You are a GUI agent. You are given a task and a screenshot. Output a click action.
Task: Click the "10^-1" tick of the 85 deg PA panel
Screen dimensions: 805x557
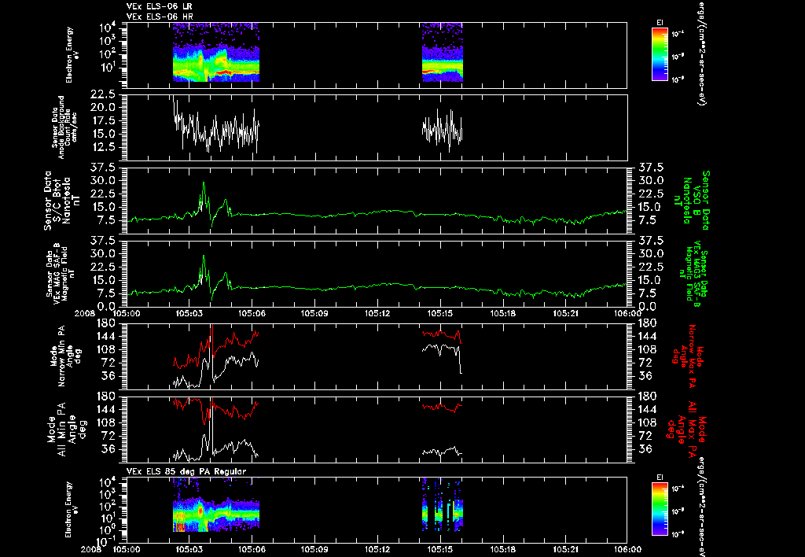pos(106,540)
